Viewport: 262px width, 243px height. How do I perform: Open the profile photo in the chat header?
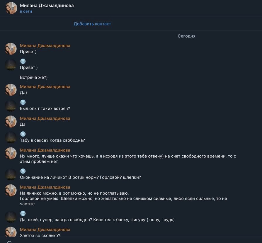[x=11, y=8]
